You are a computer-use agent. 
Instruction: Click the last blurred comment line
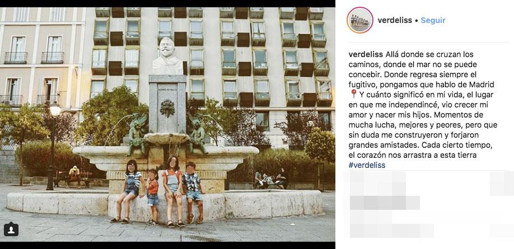(x=392, y=231)
